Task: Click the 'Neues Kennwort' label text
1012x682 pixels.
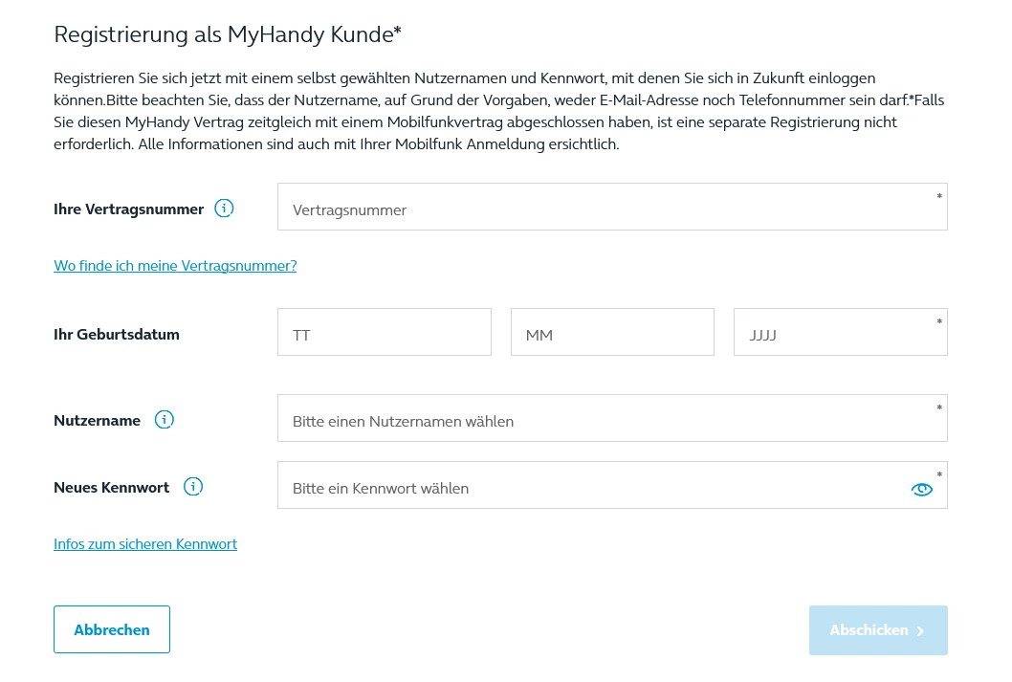Action: 111,488
